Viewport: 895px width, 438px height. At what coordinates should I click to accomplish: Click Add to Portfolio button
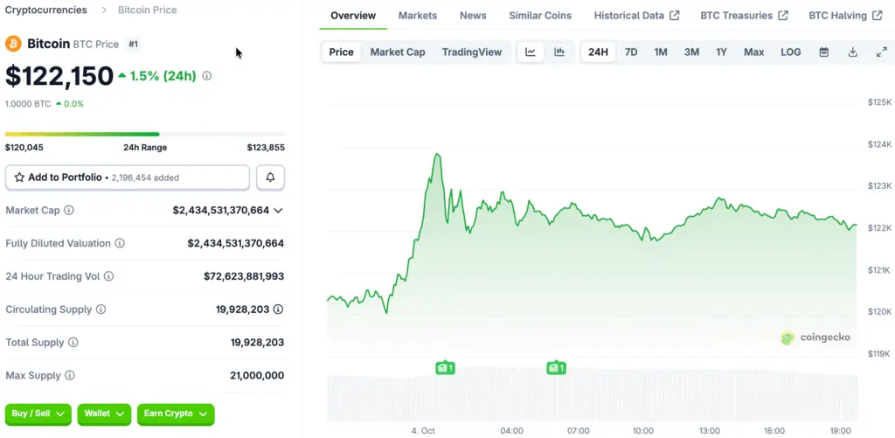click(128, 177)
